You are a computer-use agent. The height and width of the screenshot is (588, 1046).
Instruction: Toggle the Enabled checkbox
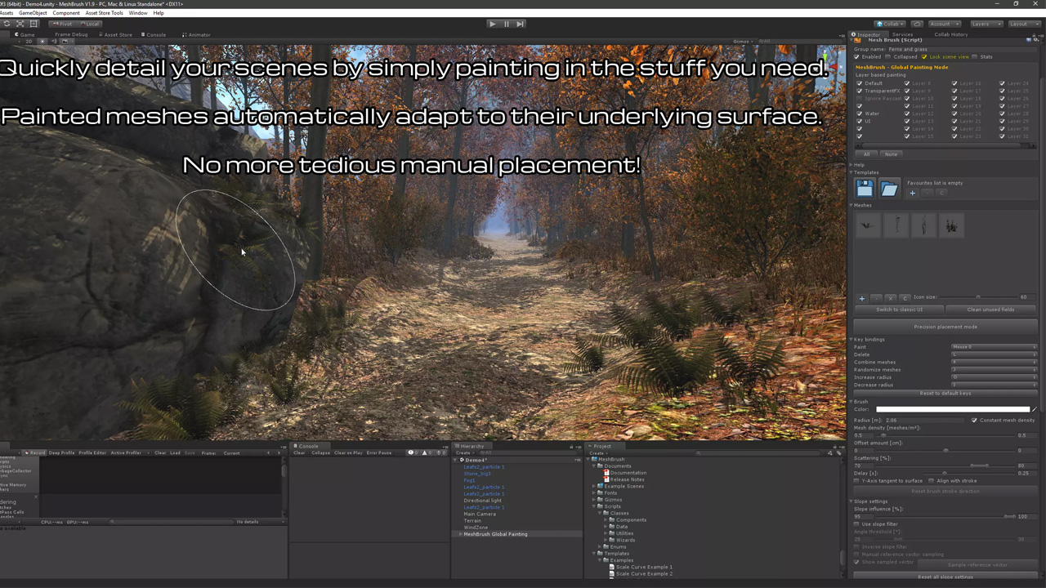(x=857, y=57)
